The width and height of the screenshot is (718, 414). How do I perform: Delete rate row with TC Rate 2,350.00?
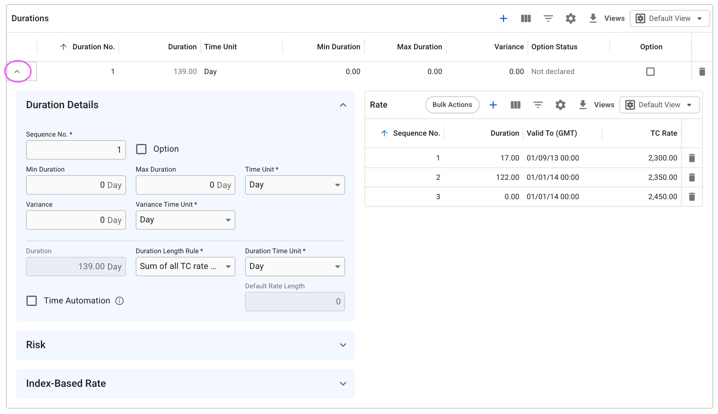[692, 177]
